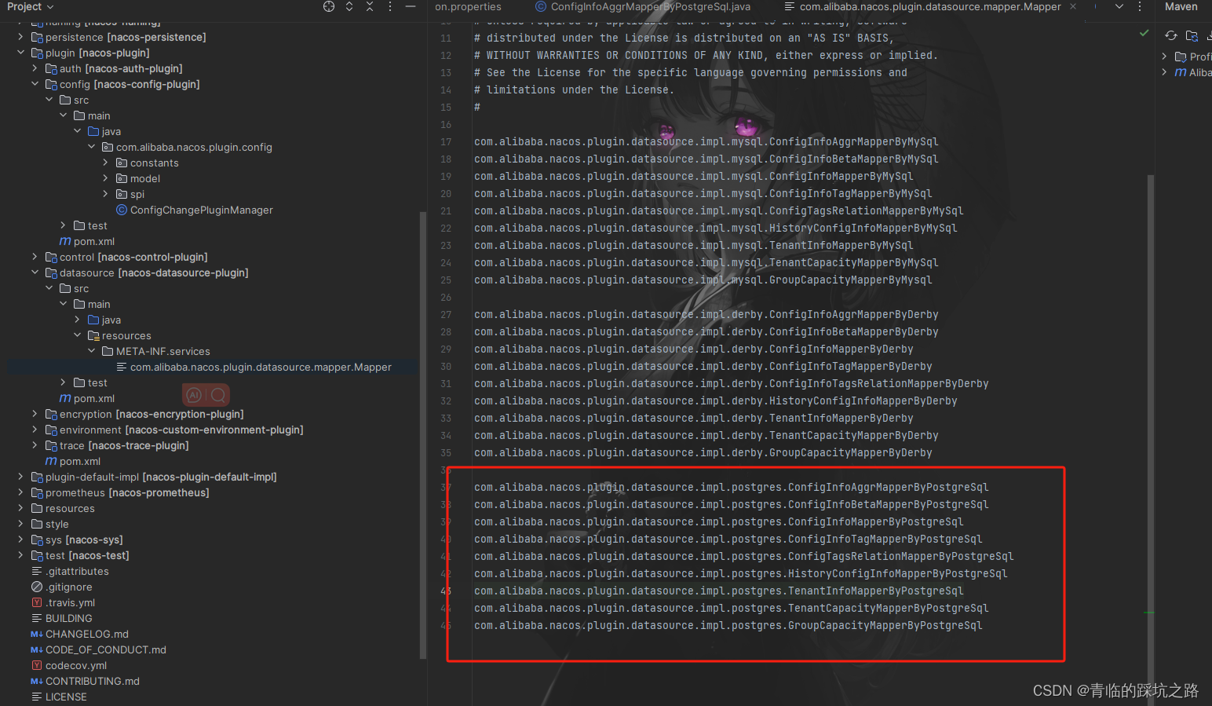Collapse the plugin [nacos-plugin] module
The width and height of the screenshot is (1212, 706).
click(x=20, y=53)
